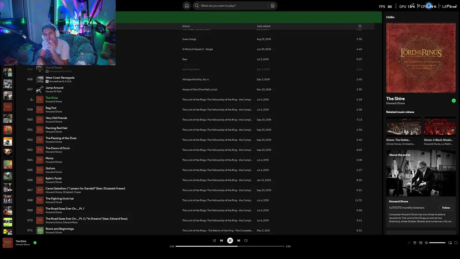Open Elizabeth Fraser artist link
This screenshot has height=259, width=460.
tap(72, 192)
